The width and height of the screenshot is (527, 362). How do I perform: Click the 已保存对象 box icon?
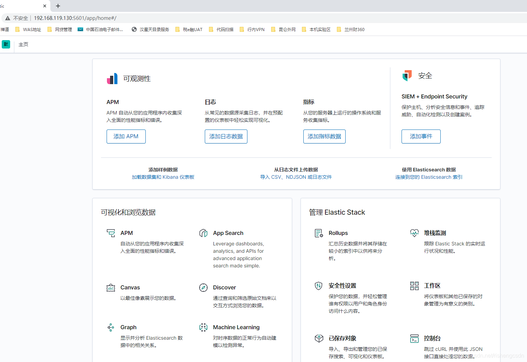[319, 339]
